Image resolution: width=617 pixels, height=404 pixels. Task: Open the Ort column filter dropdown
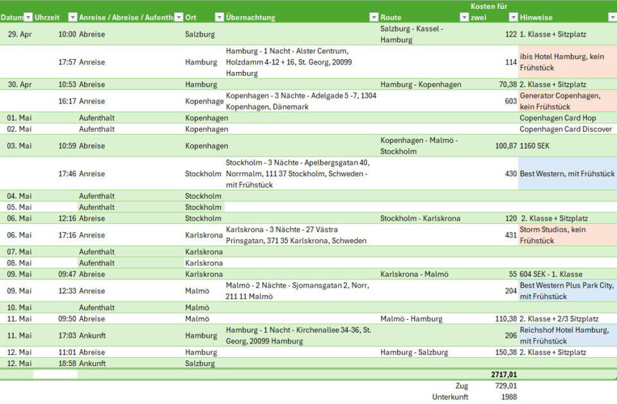click(x=219, y=17)
